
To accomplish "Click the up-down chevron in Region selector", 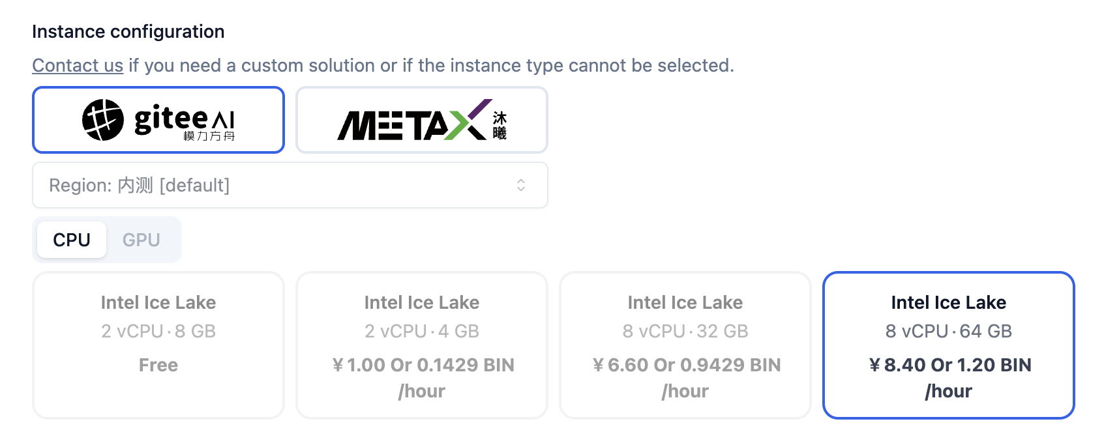I will (521, 185).
